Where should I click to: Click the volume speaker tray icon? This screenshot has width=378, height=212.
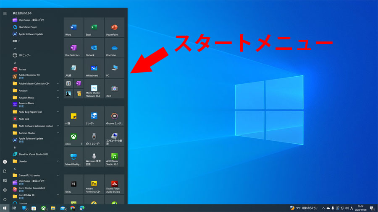pyautogui.click(x=347, y=208)
